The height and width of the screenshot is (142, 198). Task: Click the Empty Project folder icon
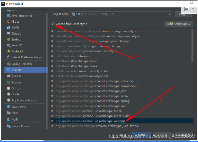point(9,126)
